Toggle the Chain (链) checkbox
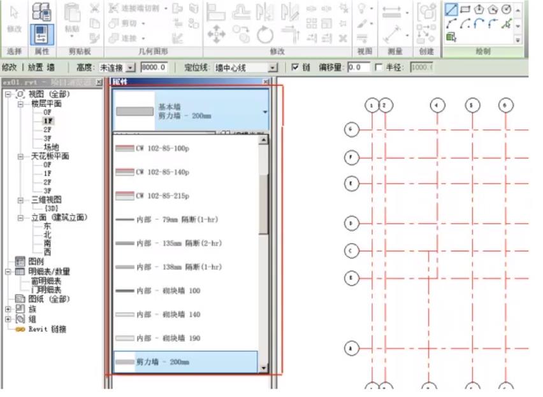543x397 pixels. [x=294, y=67]
